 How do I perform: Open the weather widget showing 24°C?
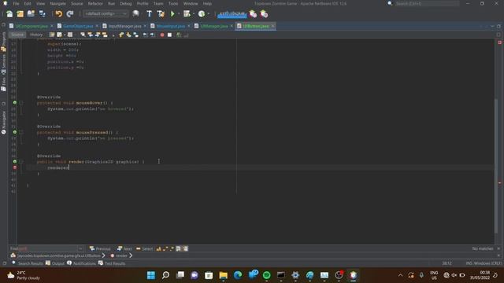pos(24,275)
